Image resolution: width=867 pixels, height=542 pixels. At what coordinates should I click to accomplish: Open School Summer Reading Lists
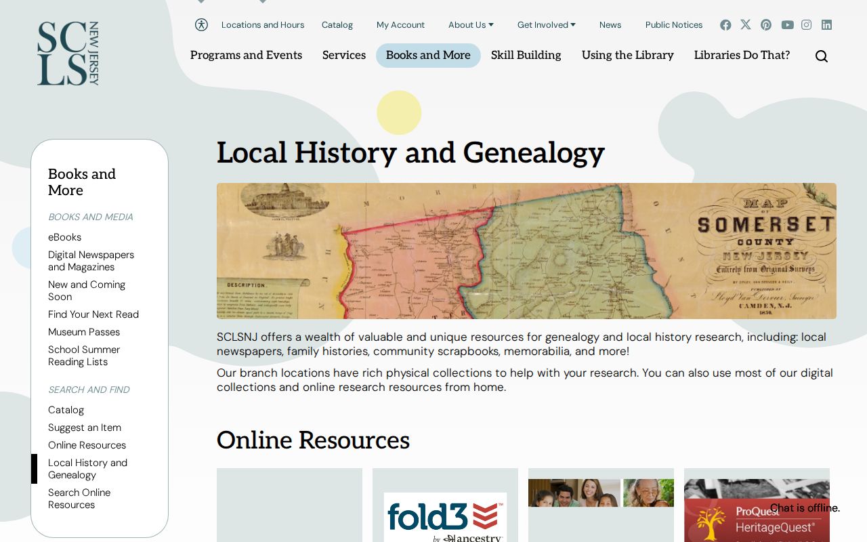coord(84,356)
